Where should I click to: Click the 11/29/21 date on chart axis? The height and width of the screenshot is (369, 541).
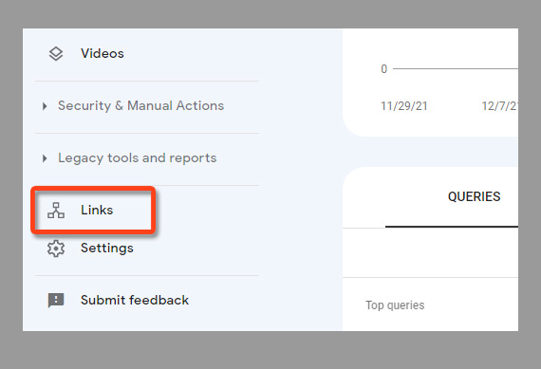[403, 106]
